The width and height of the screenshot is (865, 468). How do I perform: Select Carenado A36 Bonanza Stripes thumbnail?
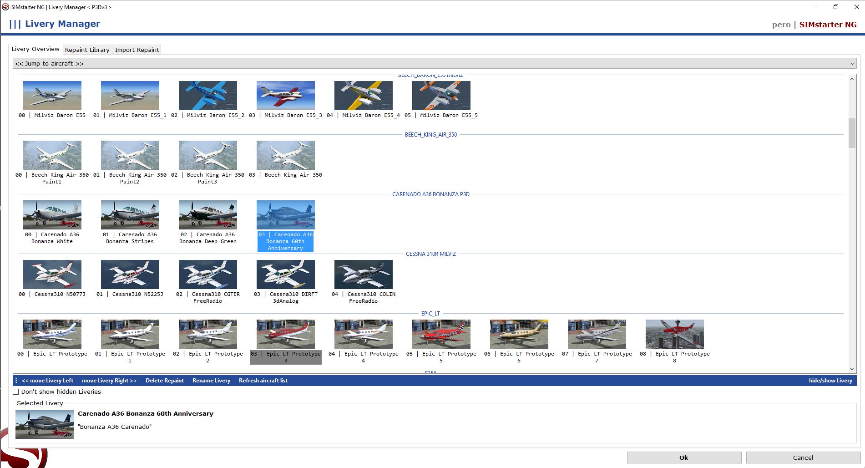130,215
